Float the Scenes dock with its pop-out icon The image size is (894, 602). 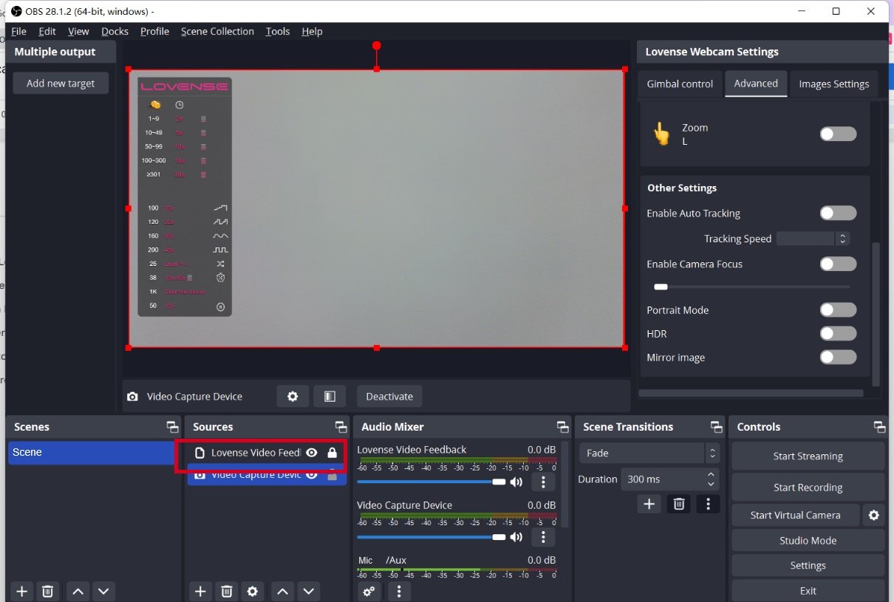coord(172,427)
